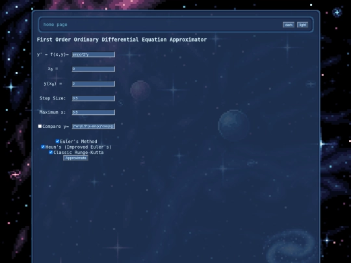
Task: Click the Heun's (Improved Euler's) label text
Action: [x=79, y=147]
